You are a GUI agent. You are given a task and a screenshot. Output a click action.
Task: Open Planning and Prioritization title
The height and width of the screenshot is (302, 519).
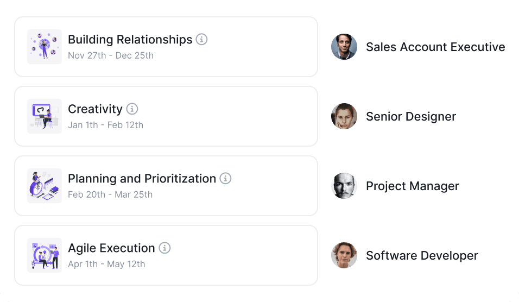click(142, 179)
